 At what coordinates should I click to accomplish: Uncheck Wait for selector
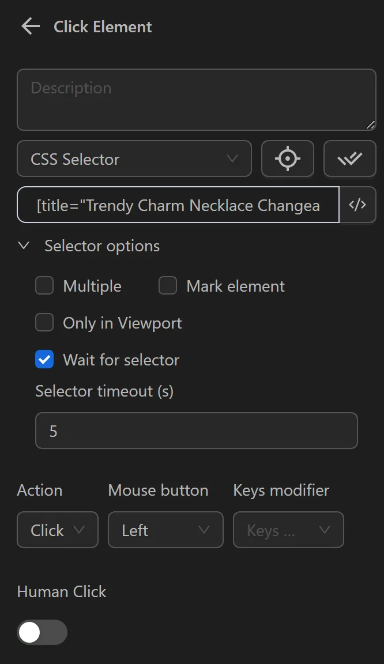[x=44, y=359]
